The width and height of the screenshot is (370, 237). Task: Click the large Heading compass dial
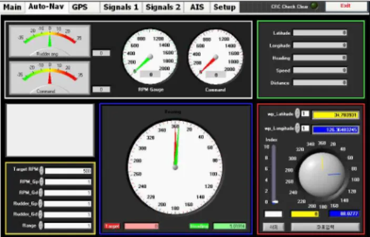tap(175, 167)
